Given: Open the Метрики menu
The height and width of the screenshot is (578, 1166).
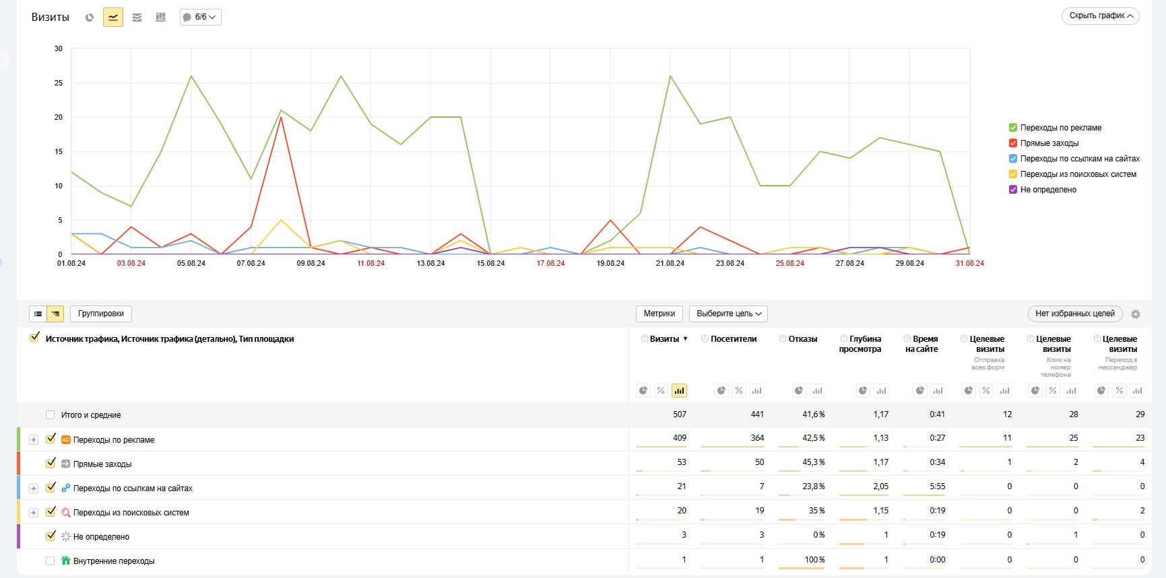Looking at the screenshot, I should [x=659, y=314].
